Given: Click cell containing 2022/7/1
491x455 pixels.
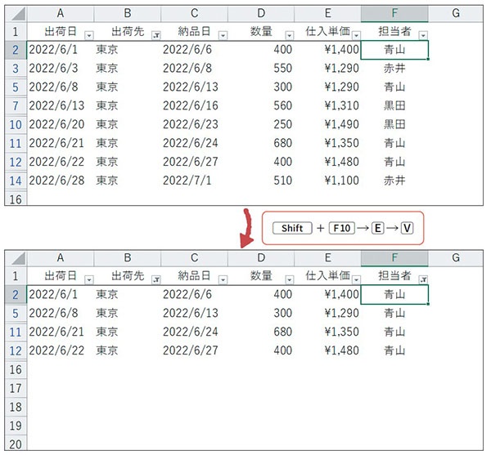Looking at the screenshot, I should click(x=194, y=181).
